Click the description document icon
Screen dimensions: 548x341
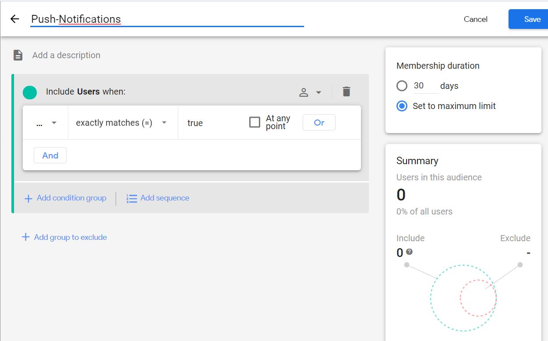coord(18,55)
